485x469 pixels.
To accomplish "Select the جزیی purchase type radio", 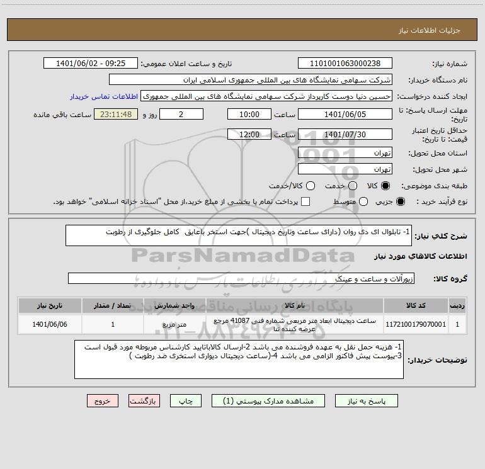I will tap(400, 201).
